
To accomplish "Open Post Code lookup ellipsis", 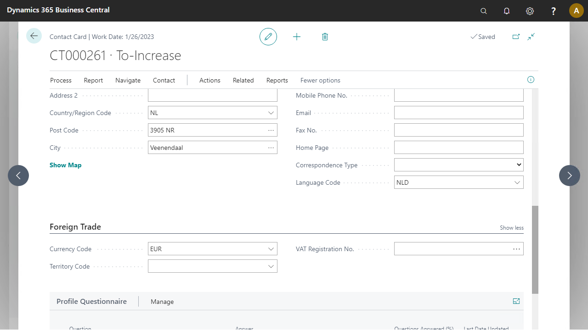I will coord(271,130).
